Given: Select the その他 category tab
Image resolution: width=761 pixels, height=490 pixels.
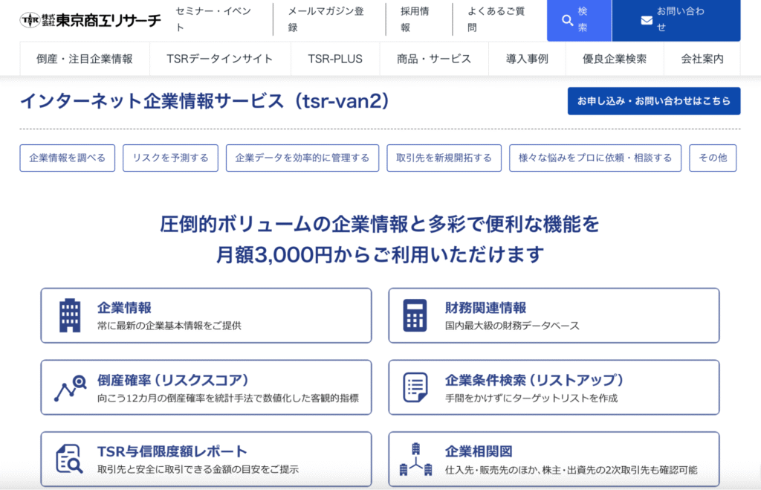Looking at the screenshot, I should click(713, 158).
